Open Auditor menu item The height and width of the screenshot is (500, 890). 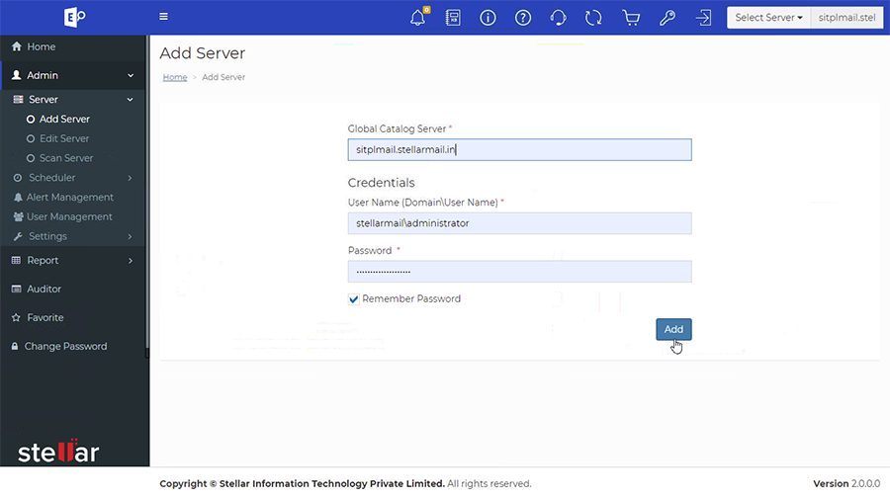point(44,290)
